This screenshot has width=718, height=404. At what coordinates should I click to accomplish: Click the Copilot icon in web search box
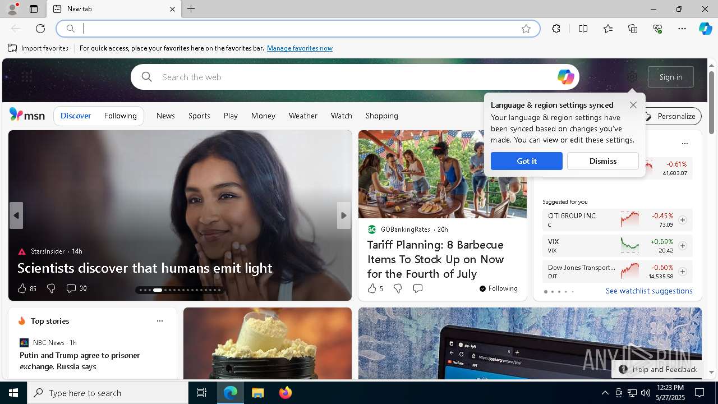(x=565, y=77)
